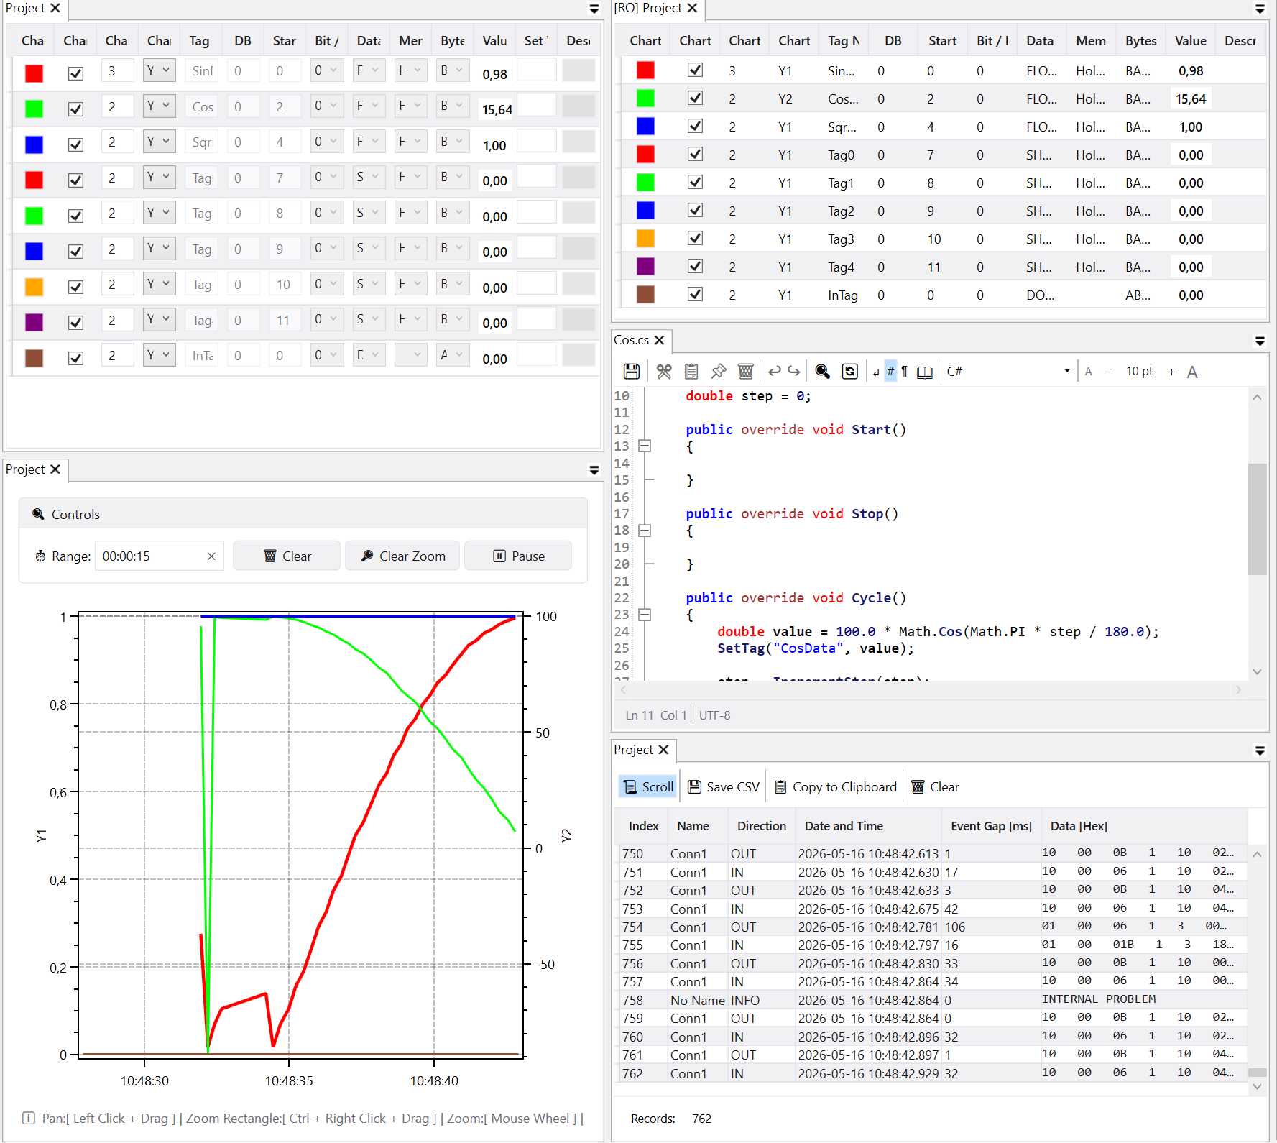Image resolution: width=1277 pixels, height=1143 pixels.
Task: Open panel menu arrow of log Project panel
Action: tap(1260, 750)
